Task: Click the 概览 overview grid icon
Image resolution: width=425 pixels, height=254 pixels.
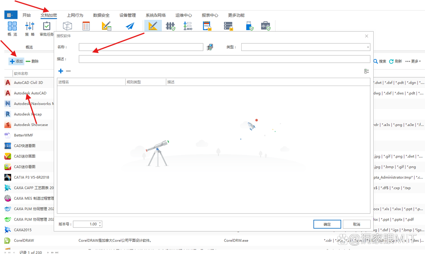Action: pyautogui.click(x=12, y=26)
